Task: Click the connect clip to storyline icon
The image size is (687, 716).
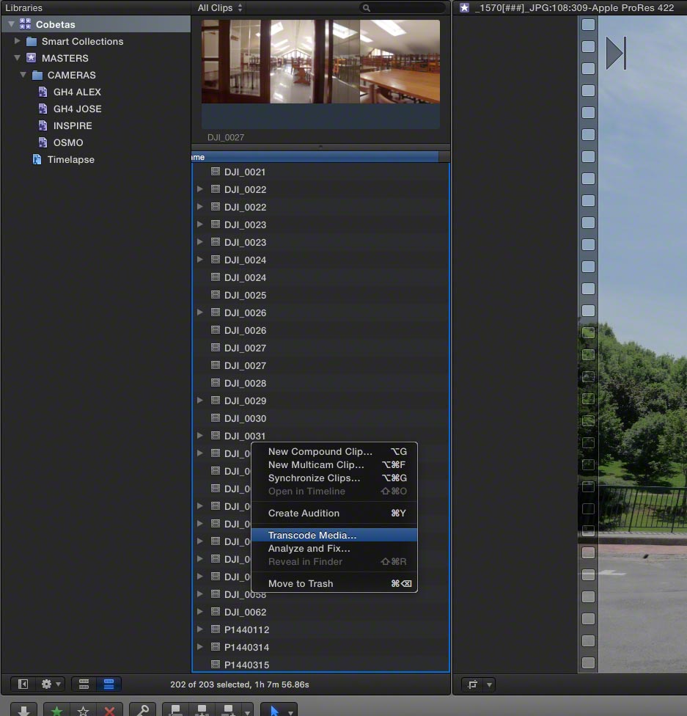Action: [x=175, y=710]
